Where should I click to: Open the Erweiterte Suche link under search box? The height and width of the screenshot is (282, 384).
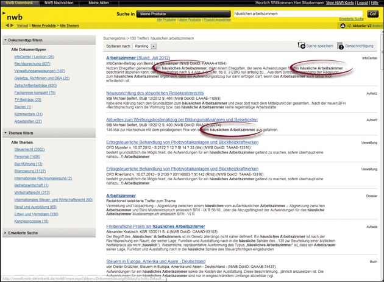pyautogui.click(x=352, y=20)
